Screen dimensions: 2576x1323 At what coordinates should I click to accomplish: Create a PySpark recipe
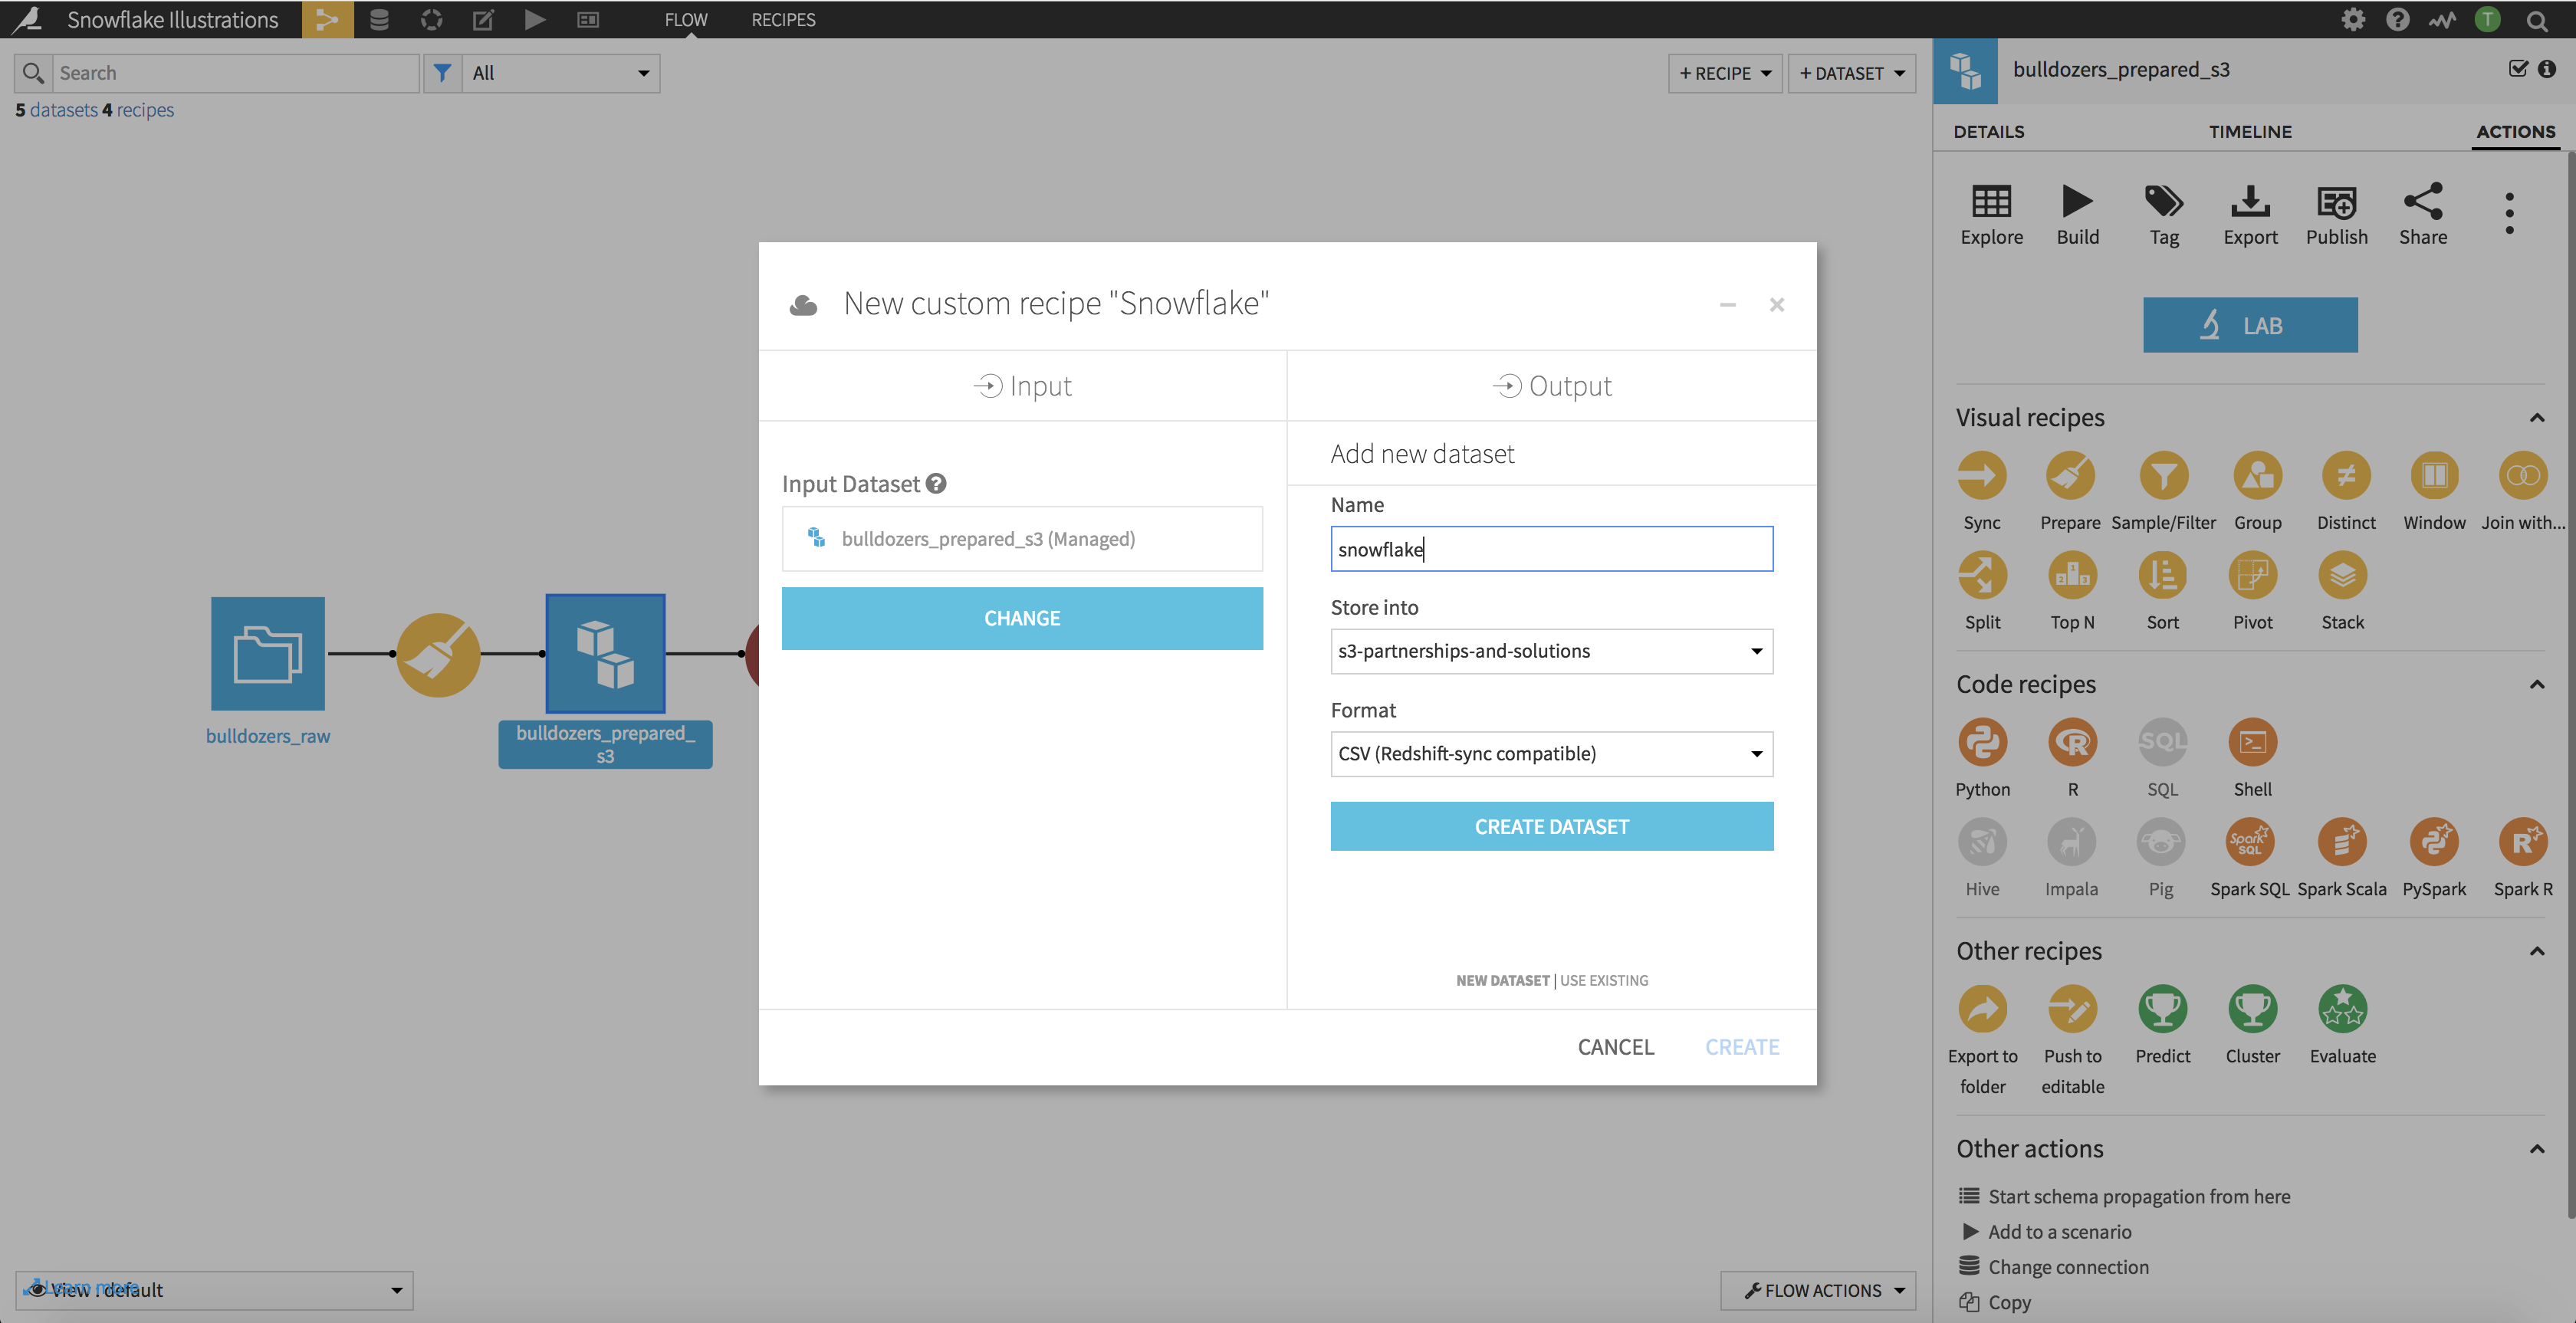coord(2434,843)
